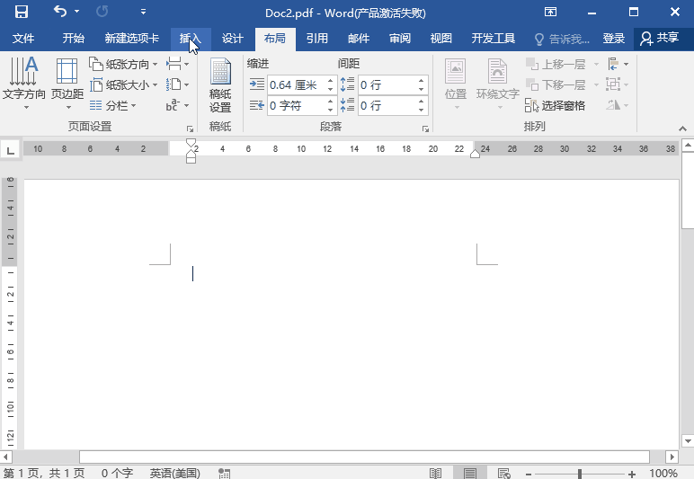The width and height of the screenshot is (694, 479).
Task: Click the language 英语(美国) indicator
Action: click(x=174, y=473)
